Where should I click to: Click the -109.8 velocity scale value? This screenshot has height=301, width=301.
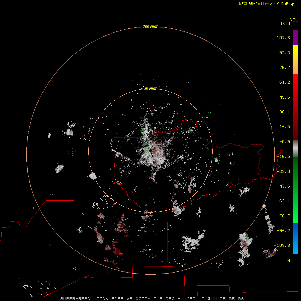point(282,245)
